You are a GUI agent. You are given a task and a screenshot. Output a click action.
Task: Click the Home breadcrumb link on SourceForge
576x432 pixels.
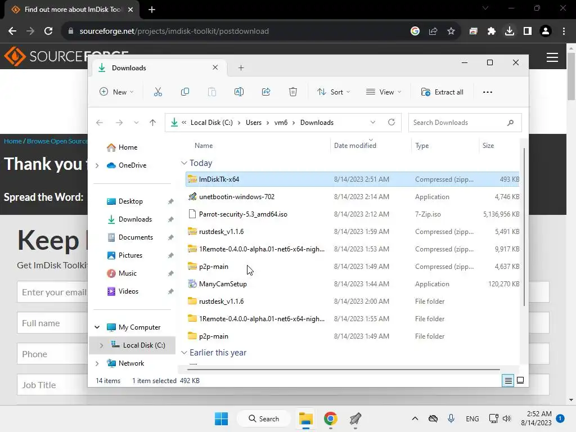pos(13,141)
